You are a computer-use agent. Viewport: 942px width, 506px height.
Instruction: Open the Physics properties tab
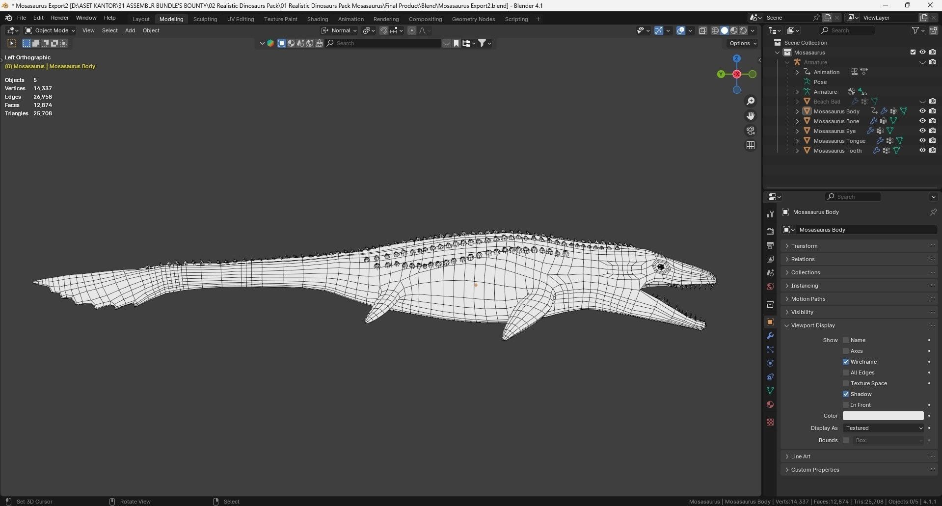(x=770, y=363)
